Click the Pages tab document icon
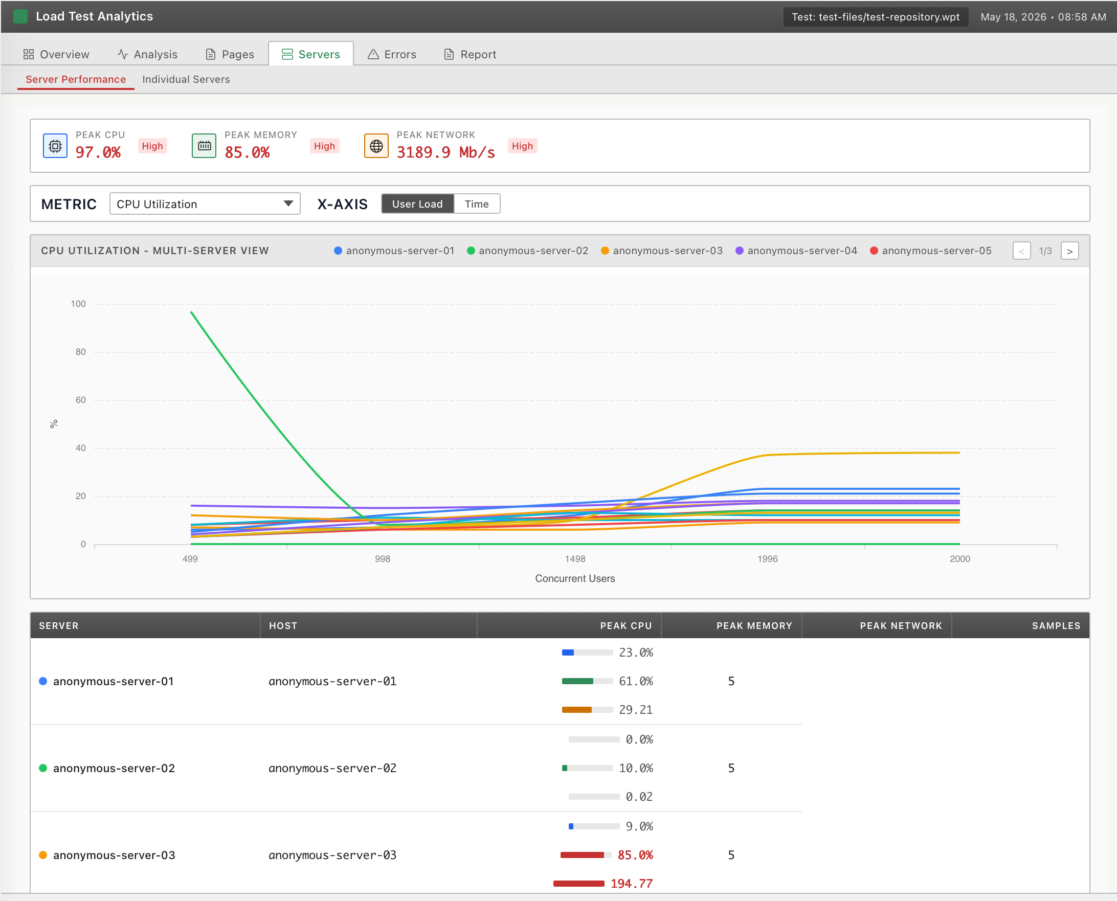Viewport: 1117px width, 901px height. [211, 55]
